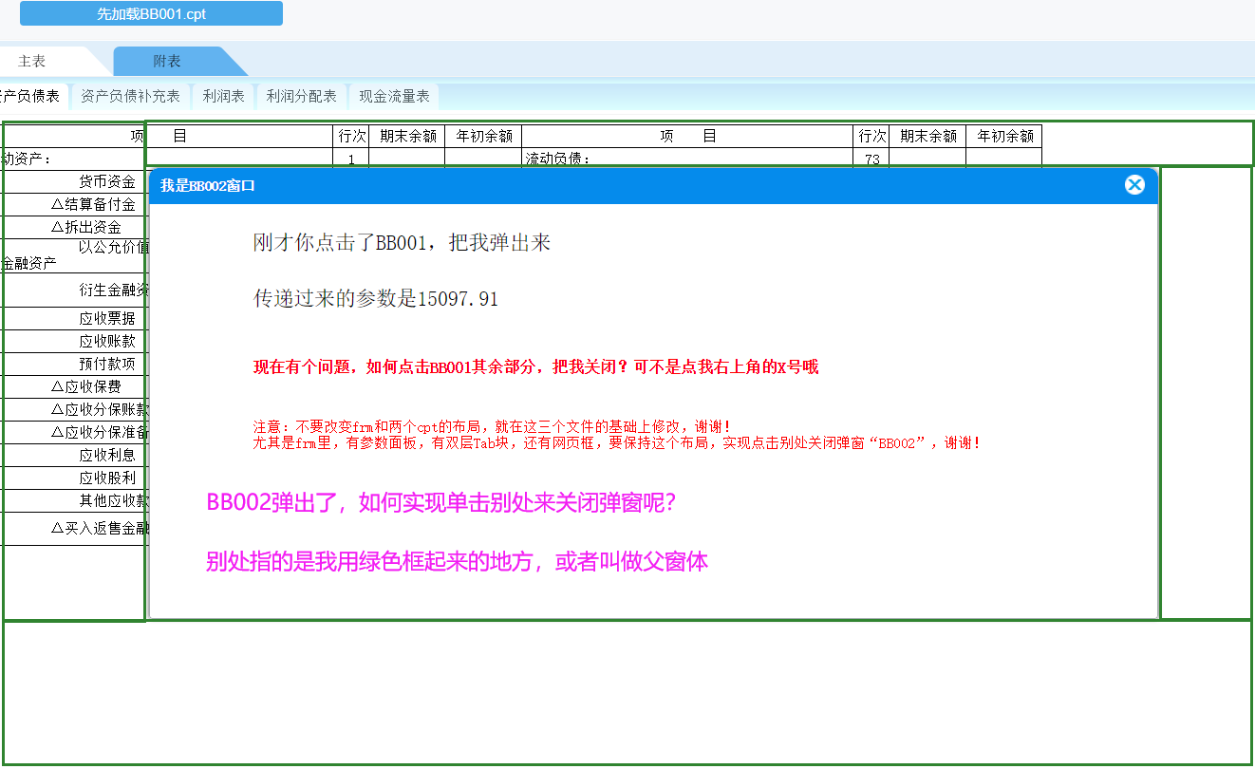Select the △拆出资金 row label
Image resolution: width=1255 pixels, height=769 pixels.
click(x=86, y=227)
